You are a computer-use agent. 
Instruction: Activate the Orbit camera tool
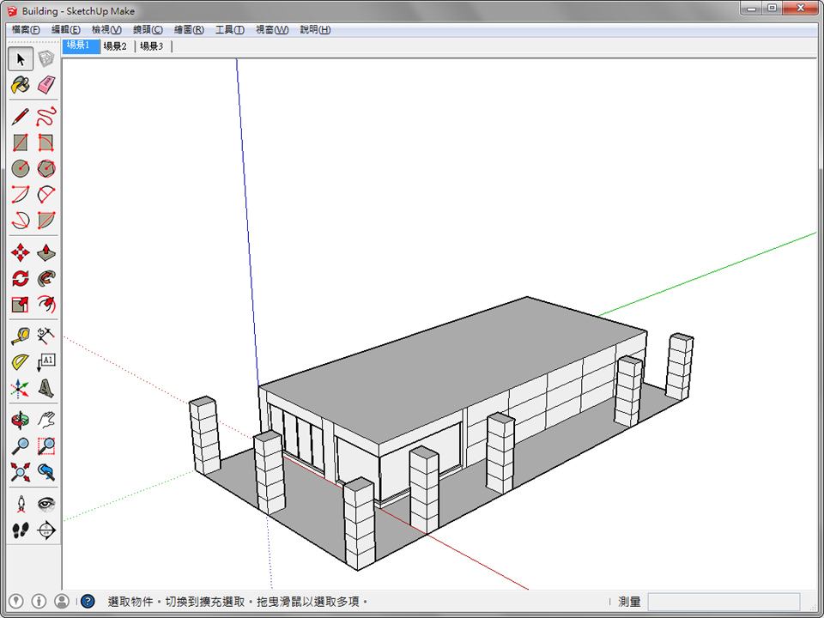point(21,421)
